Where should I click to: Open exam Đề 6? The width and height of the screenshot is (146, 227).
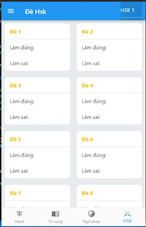tap(109, 155)
